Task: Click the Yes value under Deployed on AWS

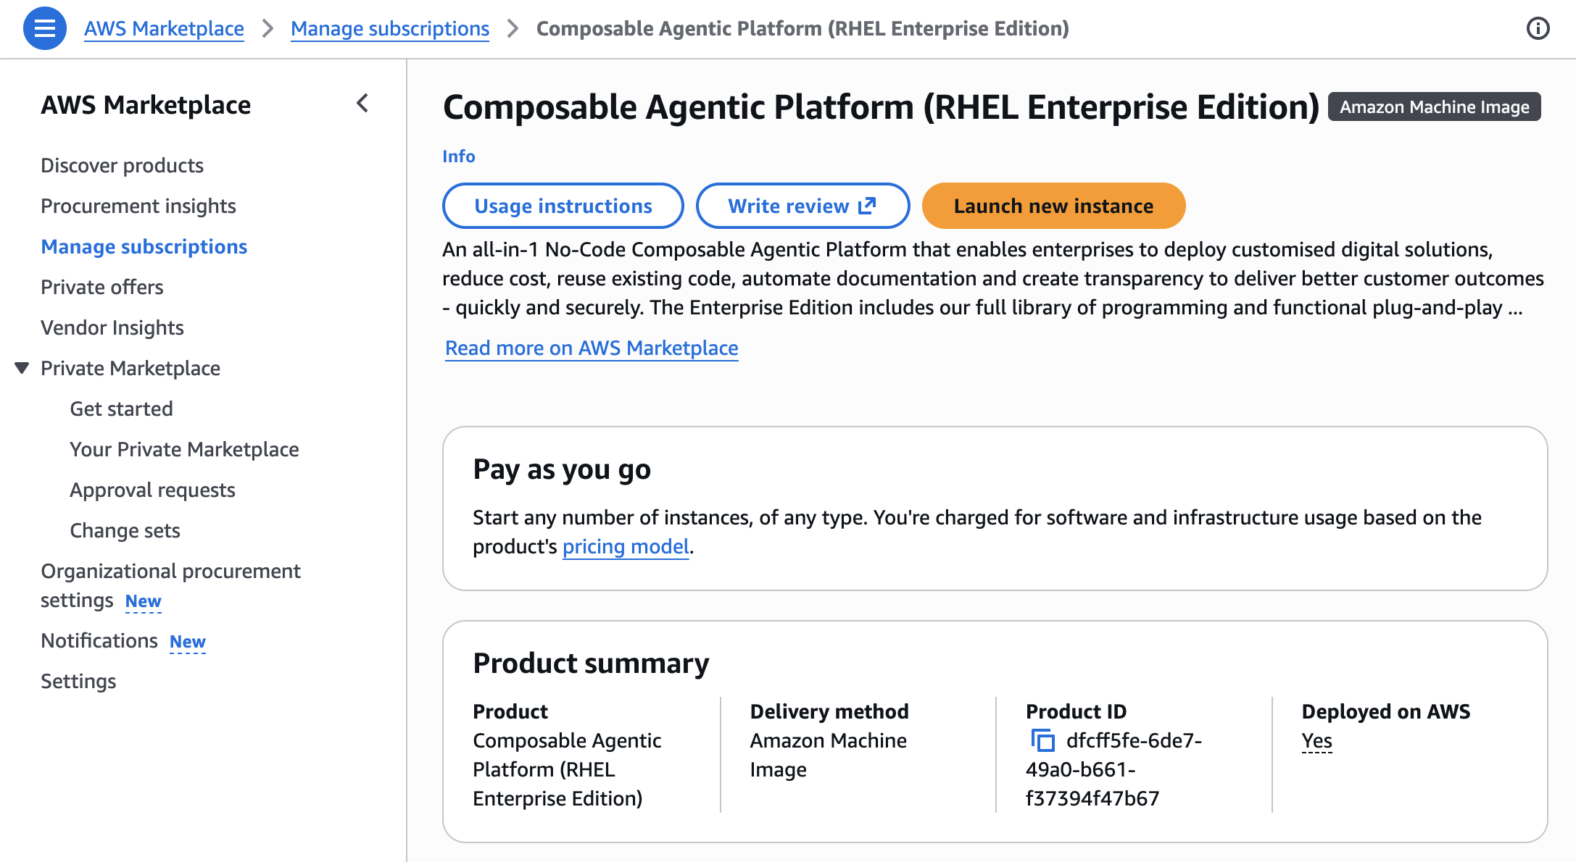Action: [x=1316, y=740]
